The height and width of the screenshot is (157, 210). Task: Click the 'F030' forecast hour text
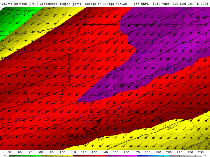pos(157,4)
